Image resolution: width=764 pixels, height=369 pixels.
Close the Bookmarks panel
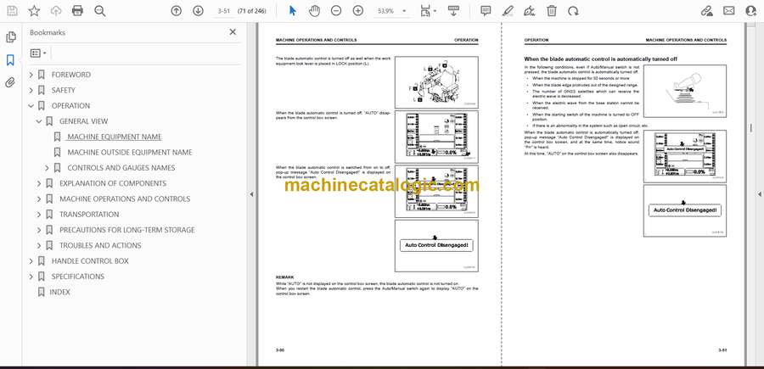point(233,32)
